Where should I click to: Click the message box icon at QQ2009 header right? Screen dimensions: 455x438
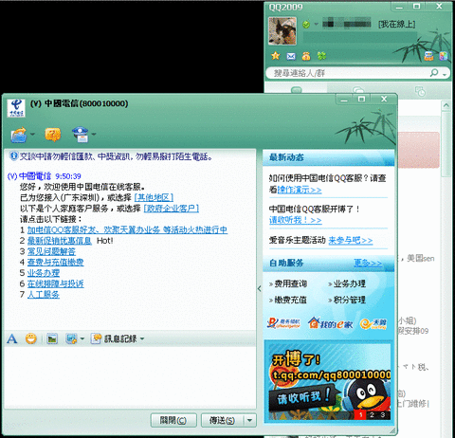[428, 56]
